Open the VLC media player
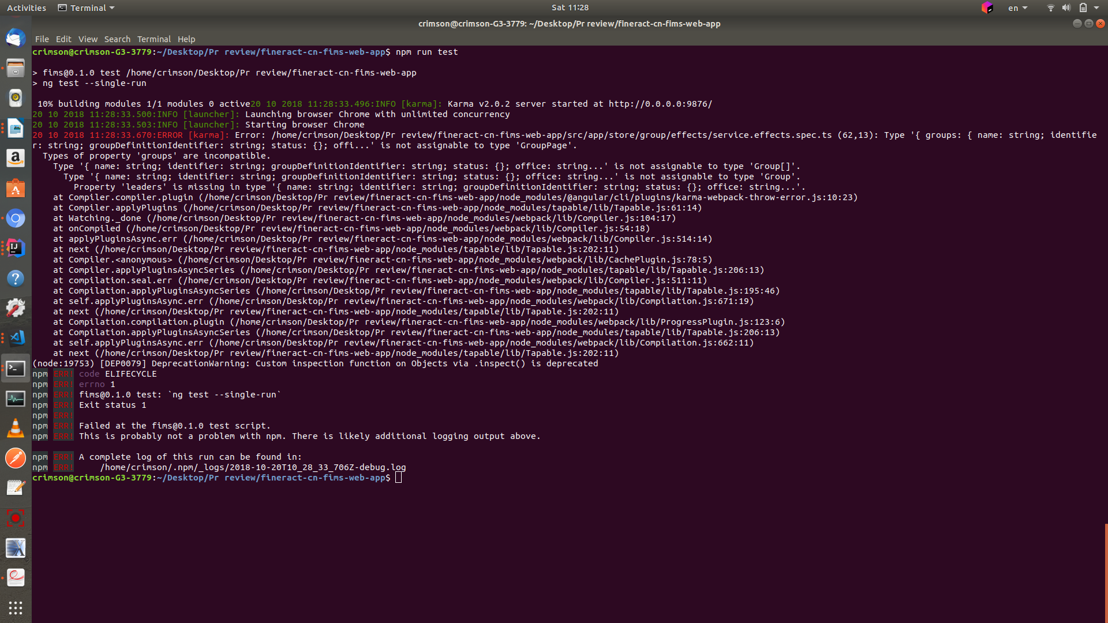This screenshot has height=623, width=1108. [16, 428]
